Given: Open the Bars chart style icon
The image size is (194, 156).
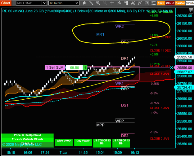Looking at the screenshot, I should (x=85, y=3).
